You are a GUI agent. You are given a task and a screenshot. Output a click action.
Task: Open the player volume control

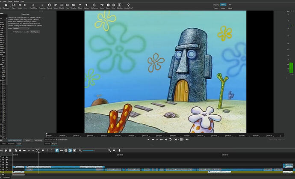tap(187, 140)
